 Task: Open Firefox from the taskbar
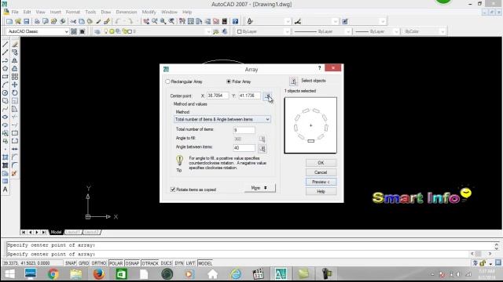click(99, 274)
